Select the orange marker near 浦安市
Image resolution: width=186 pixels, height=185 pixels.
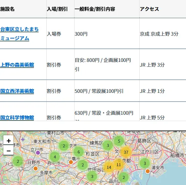click(x=148, y=171)
